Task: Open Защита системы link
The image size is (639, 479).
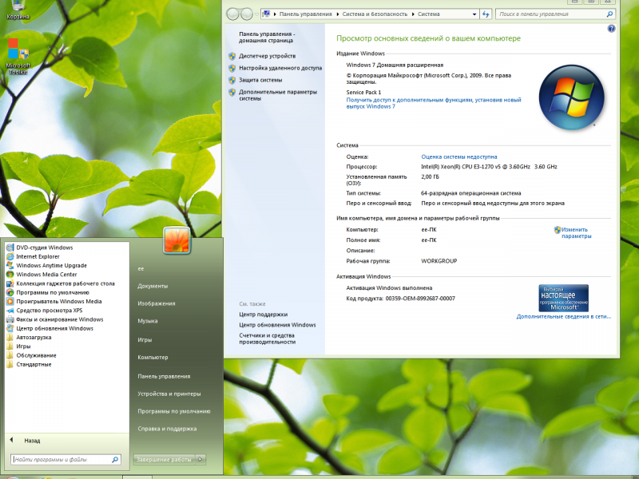Action: tap(260, 80)
